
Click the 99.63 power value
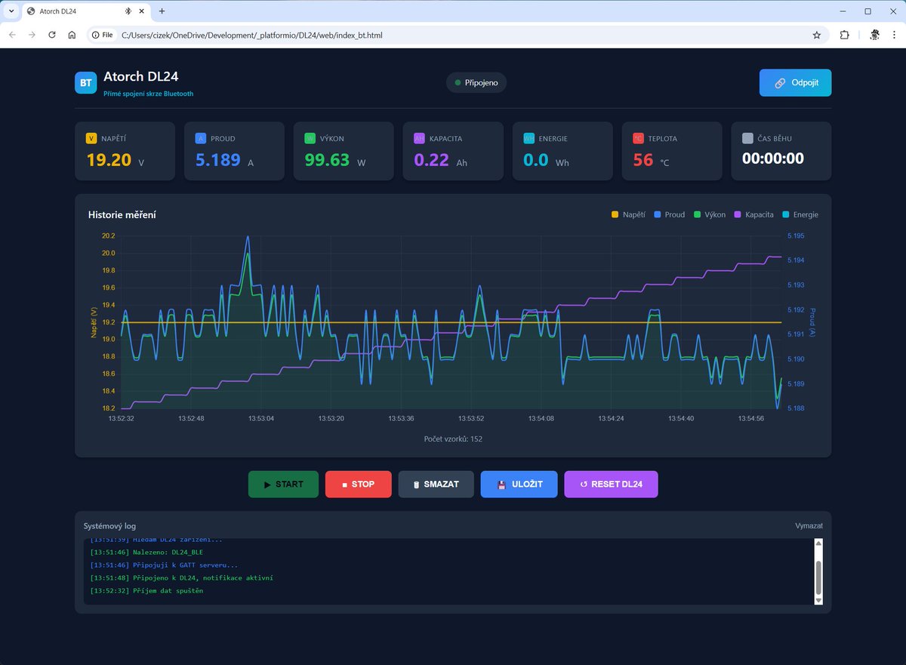click(x=328, y=160)
